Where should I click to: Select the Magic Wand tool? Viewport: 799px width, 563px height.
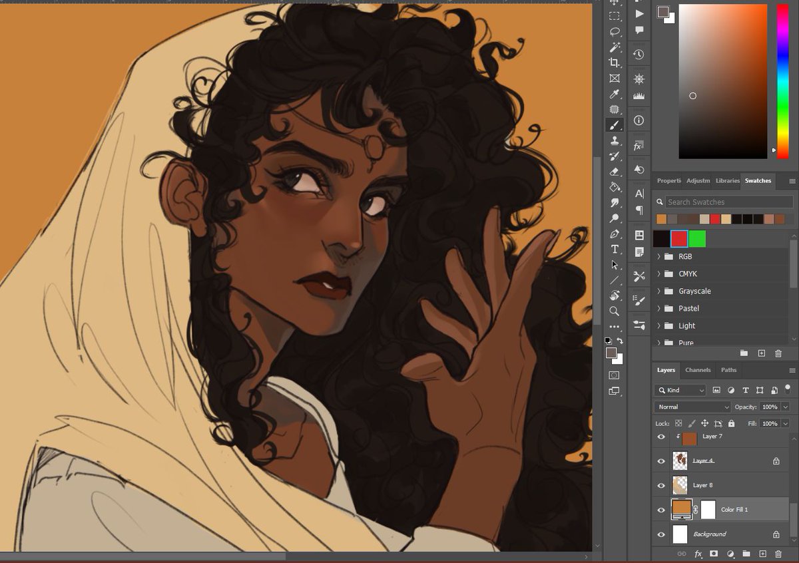coord(615,47)
